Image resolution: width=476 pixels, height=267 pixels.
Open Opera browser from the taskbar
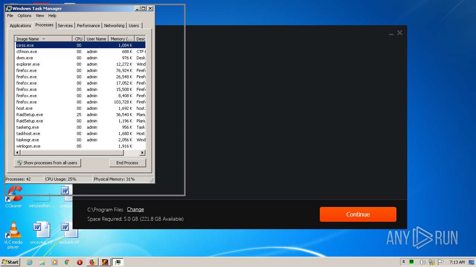[80, 262]
